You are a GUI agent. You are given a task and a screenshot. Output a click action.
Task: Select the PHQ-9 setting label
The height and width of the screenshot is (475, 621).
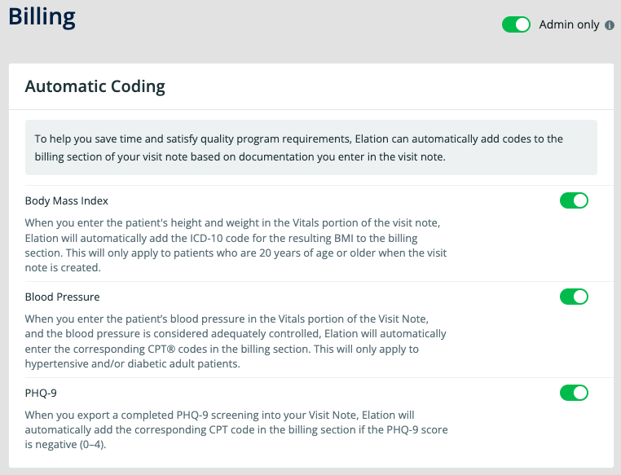pyautogui.click(x=41, y=393)
